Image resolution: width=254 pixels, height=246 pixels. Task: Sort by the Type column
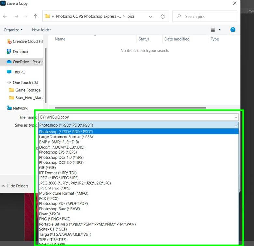[215, 39]
